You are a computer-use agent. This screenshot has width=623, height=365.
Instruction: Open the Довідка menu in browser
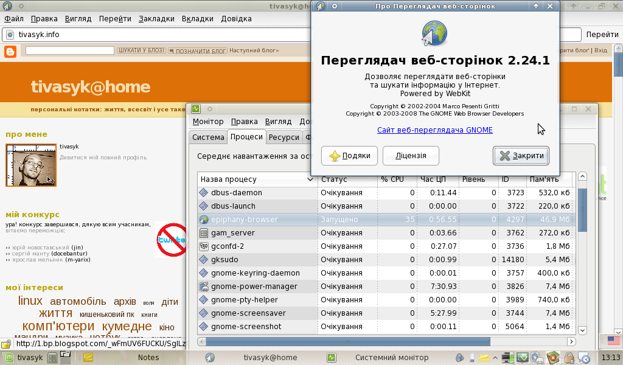237,19
